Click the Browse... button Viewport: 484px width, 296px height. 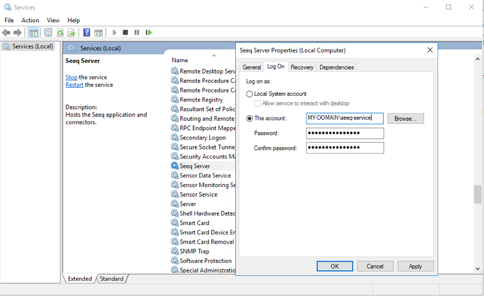405,119
